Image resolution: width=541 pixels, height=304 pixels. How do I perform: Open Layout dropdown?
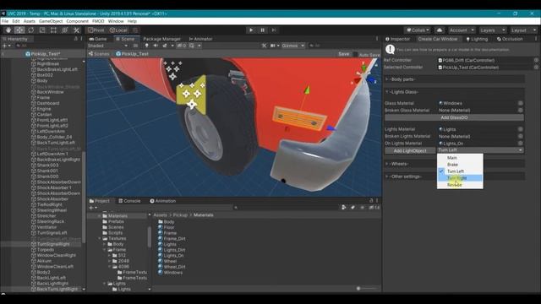(523, 30)
